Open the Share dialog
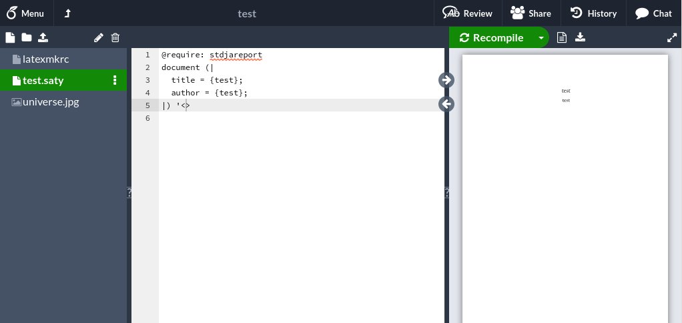The width and height of the screenshot is (682, 323). point(531,13)
